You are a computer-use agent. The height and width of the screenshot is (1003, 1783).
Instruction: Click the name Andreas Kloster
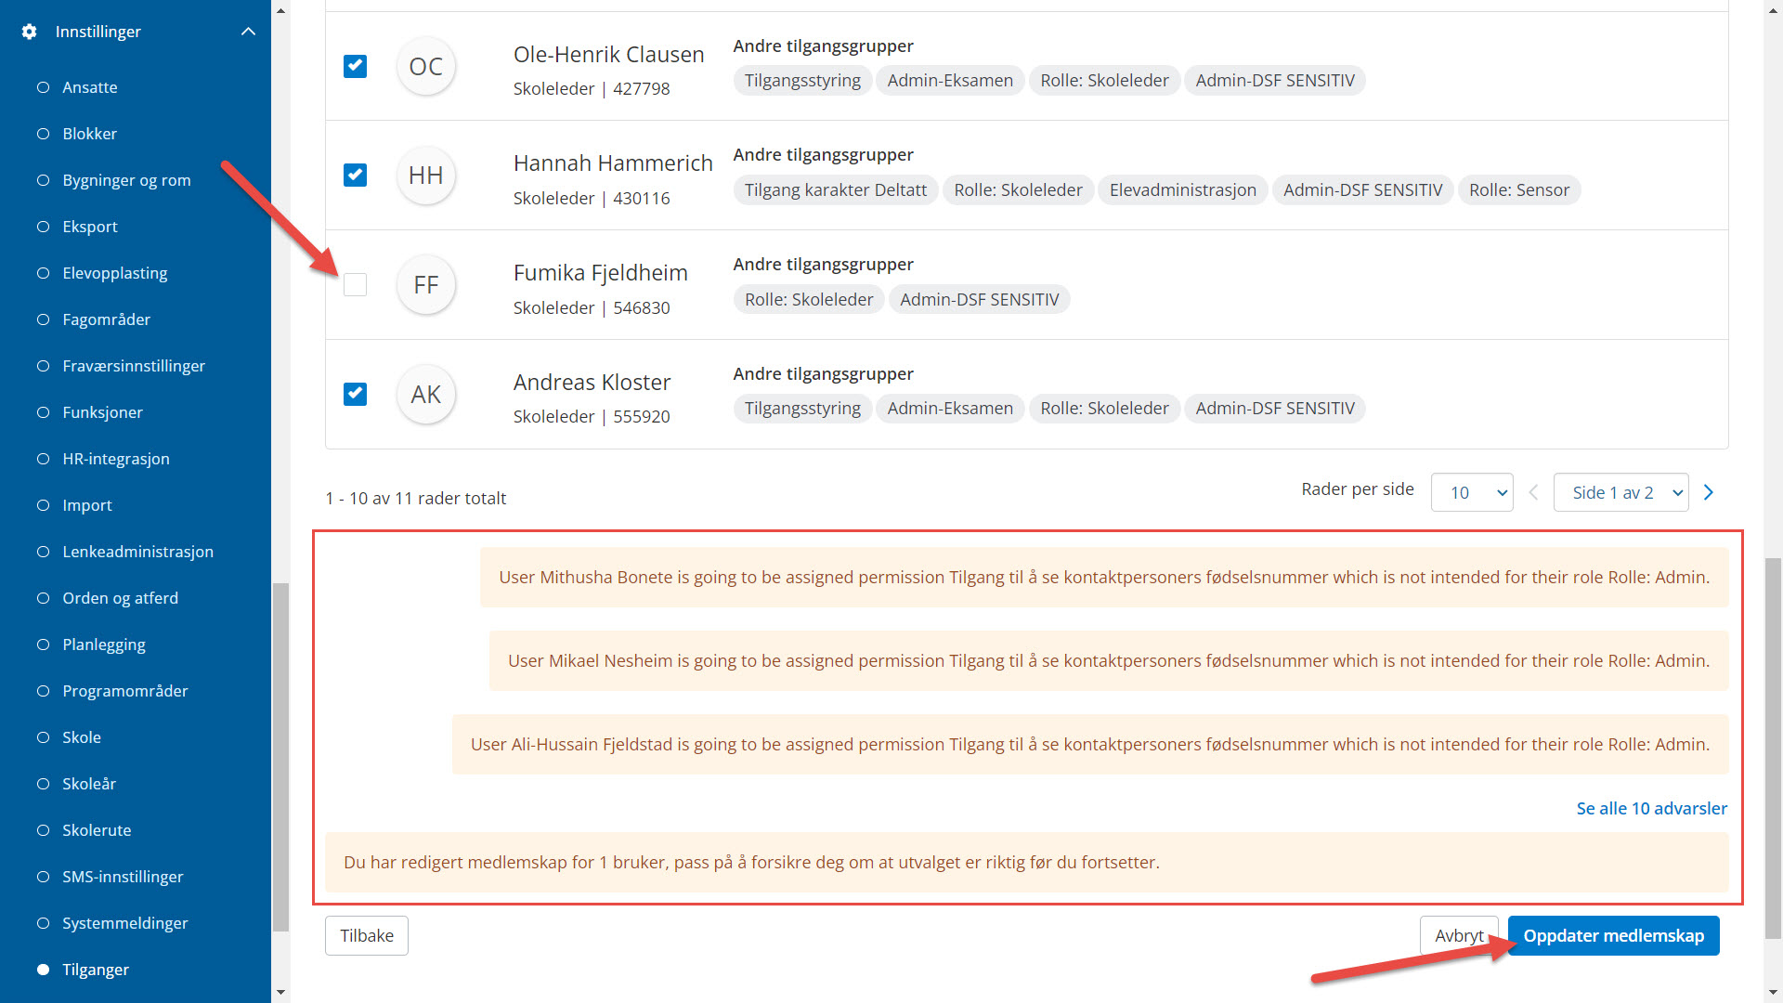point(592,382)
